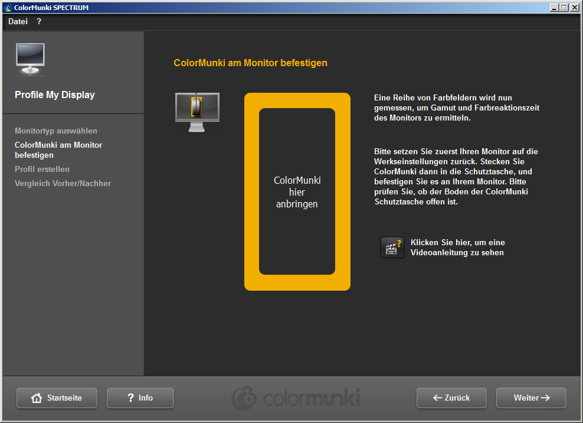
Task: Click the Weiter next button
Action: point(531,398)
